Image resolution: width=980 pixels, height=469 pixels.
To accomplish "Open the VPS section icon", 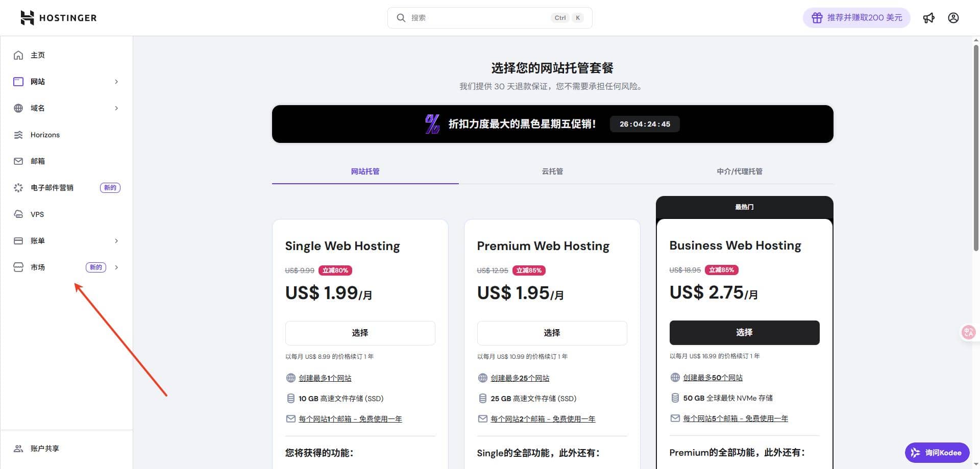I will [x=18, y=214].
